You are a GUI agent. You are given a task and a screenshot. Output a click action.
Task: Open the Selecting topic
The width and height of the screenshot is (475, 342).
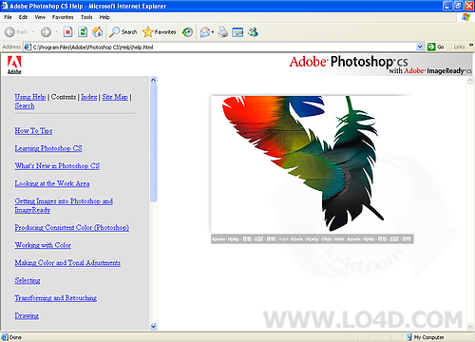pyautogui.click(x=28, y=280)
